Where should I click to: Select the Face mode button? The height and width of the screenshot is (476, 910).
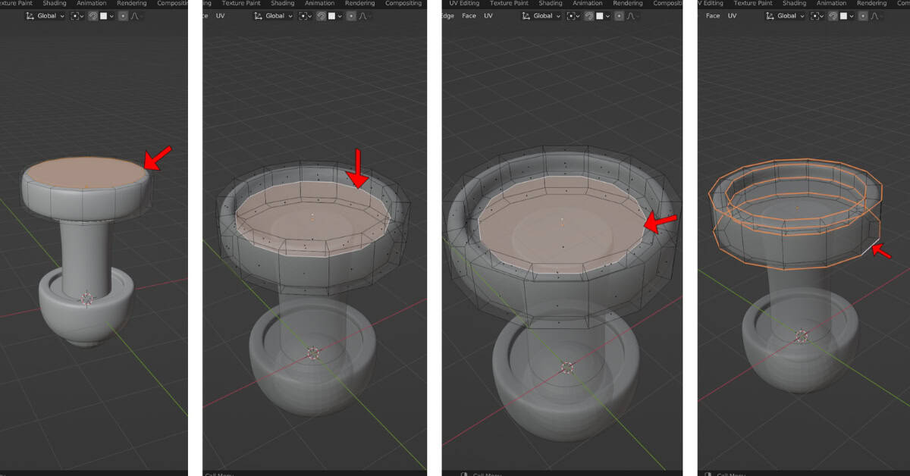pyautogui.click(x=469, y=15)
